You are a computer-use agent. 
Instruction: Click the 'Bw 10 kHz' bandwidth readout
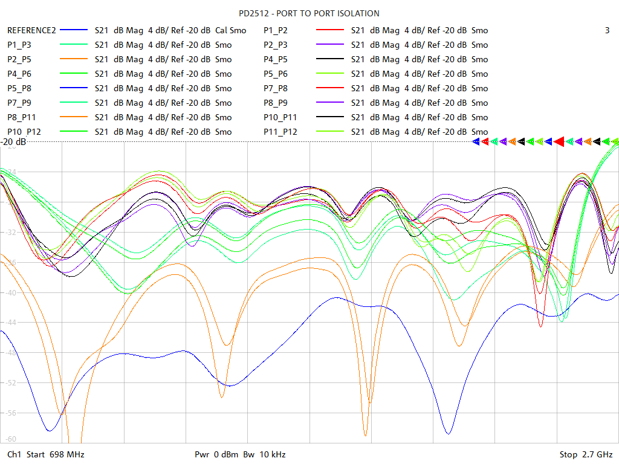pos(265,454)
